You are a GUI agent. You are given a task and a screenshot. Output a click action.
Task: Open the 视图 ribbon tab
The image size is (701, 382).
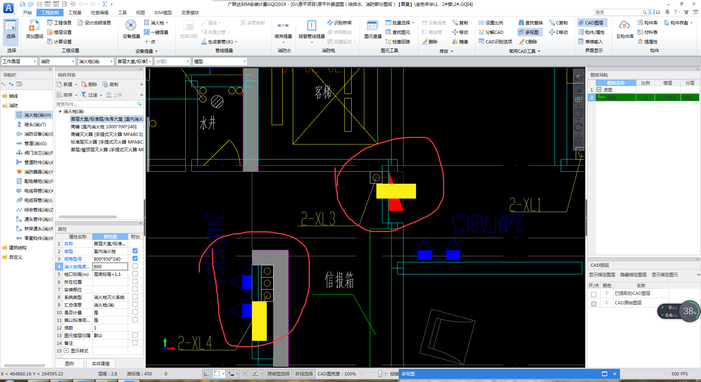pyautogui.click(x=141, y=12)
